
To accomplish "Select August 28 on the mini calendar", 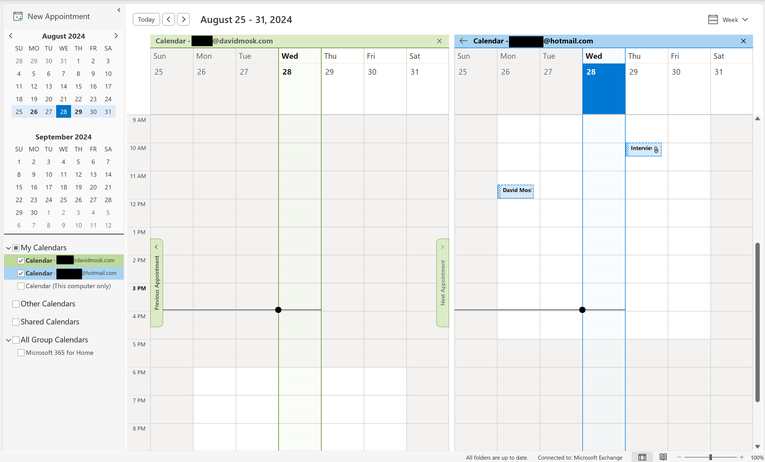I will [x=63, y=111].
